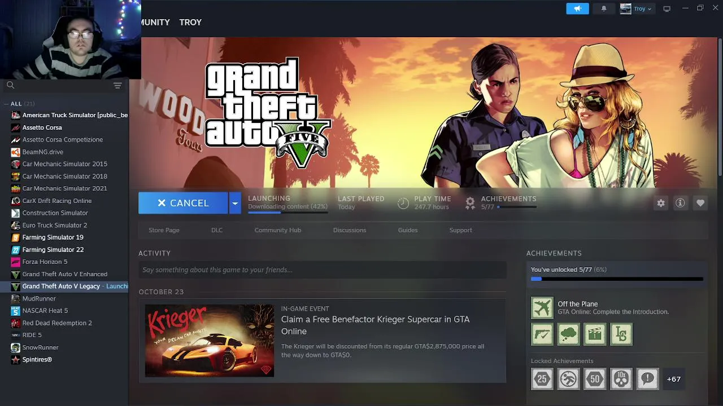The image size is (723, 406).
Task: Select Car Mechanic Simulator 2015
Action: coord(64,164)
